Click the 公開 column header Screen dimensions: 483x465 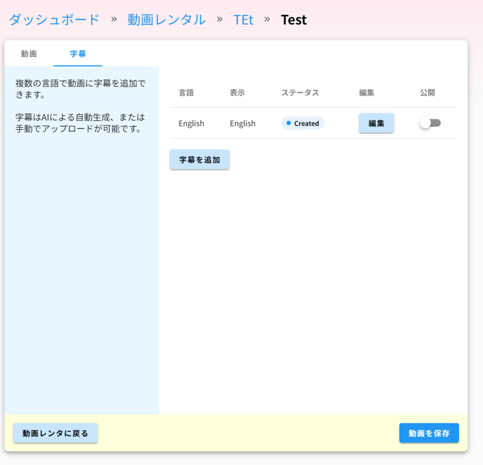coord(428,93)
